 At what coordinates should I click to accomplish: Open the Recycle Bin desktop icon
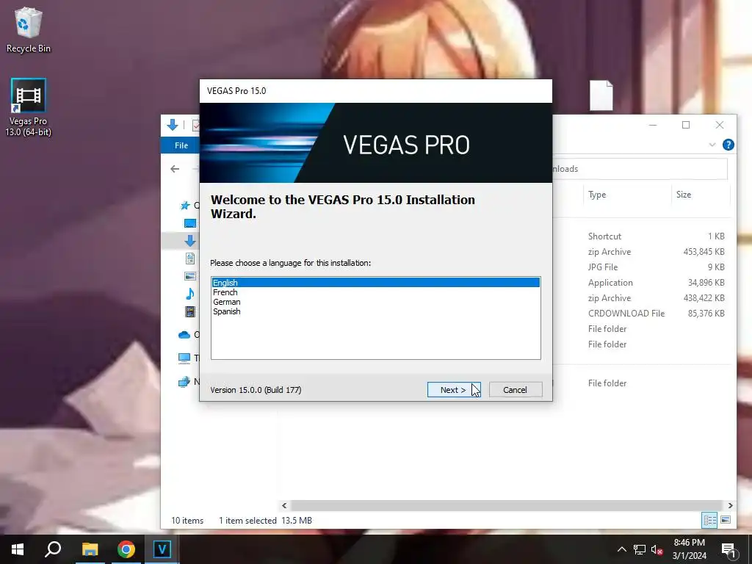29,29
